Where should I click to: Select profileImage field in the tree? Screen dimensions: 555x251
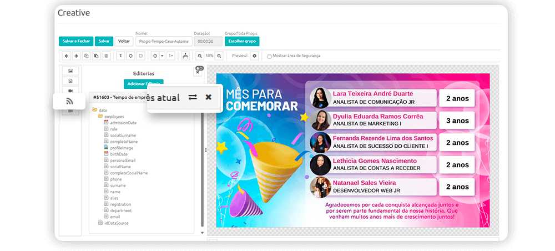pyautogui.click(x=122, y=148)
